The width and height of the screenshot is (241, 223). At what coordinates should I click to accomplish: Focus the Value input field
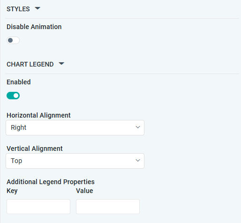click(x=108, y=207)
